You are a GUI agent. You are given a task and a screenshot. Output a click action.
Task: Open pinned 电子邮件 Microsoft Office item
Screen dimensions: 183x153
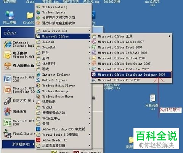pyautogui.click(x=19, y=55)
